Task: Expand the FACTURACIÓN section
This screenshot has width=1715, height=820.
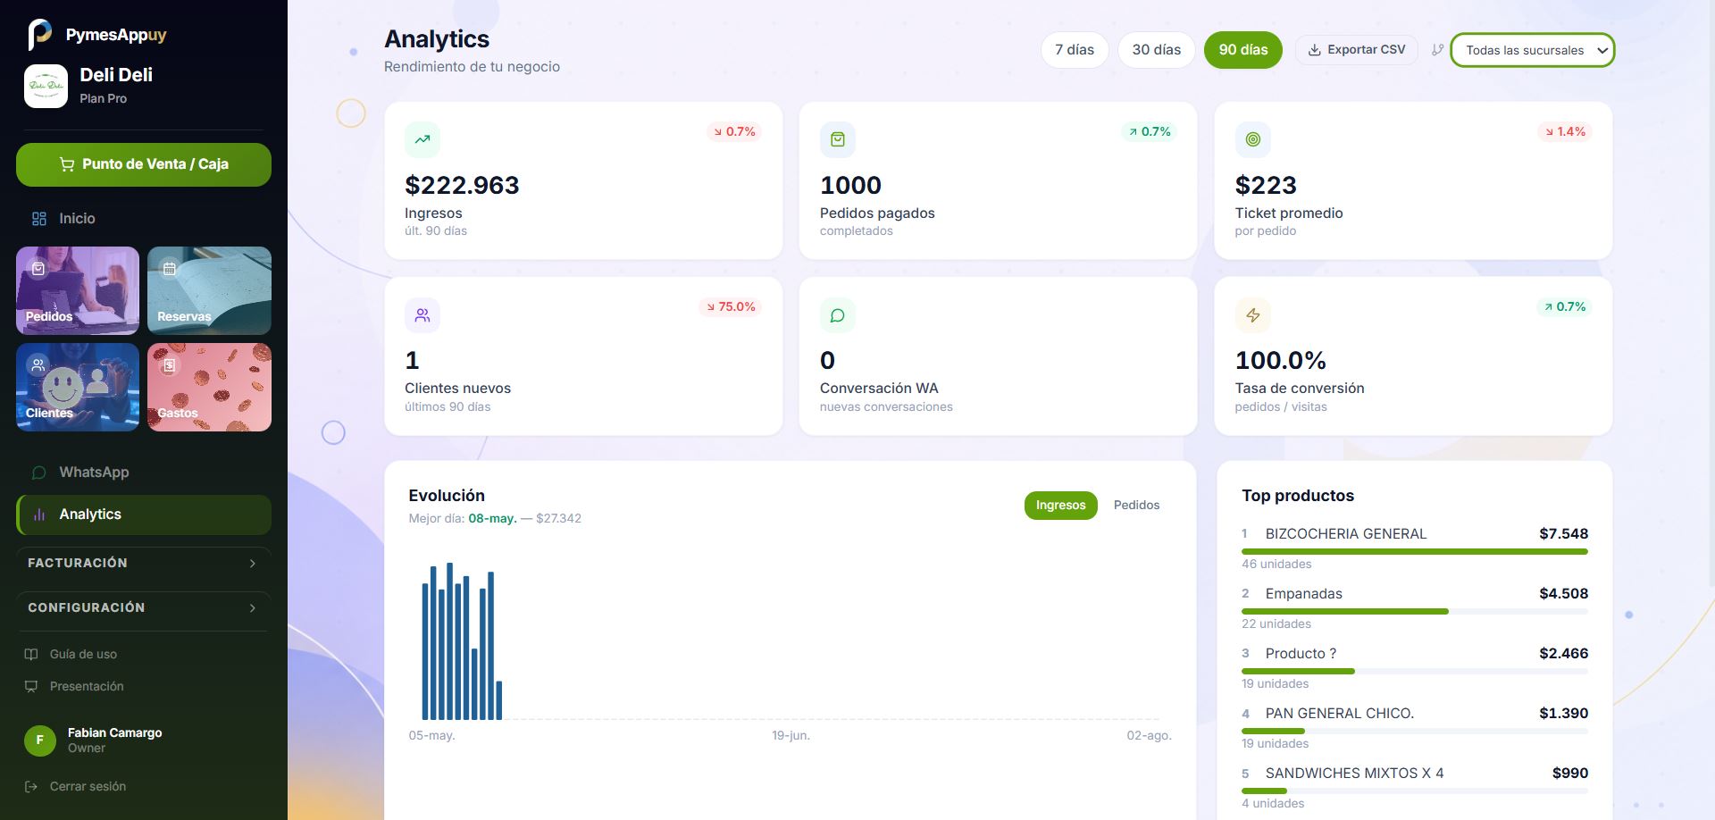Action: [144, 564]
